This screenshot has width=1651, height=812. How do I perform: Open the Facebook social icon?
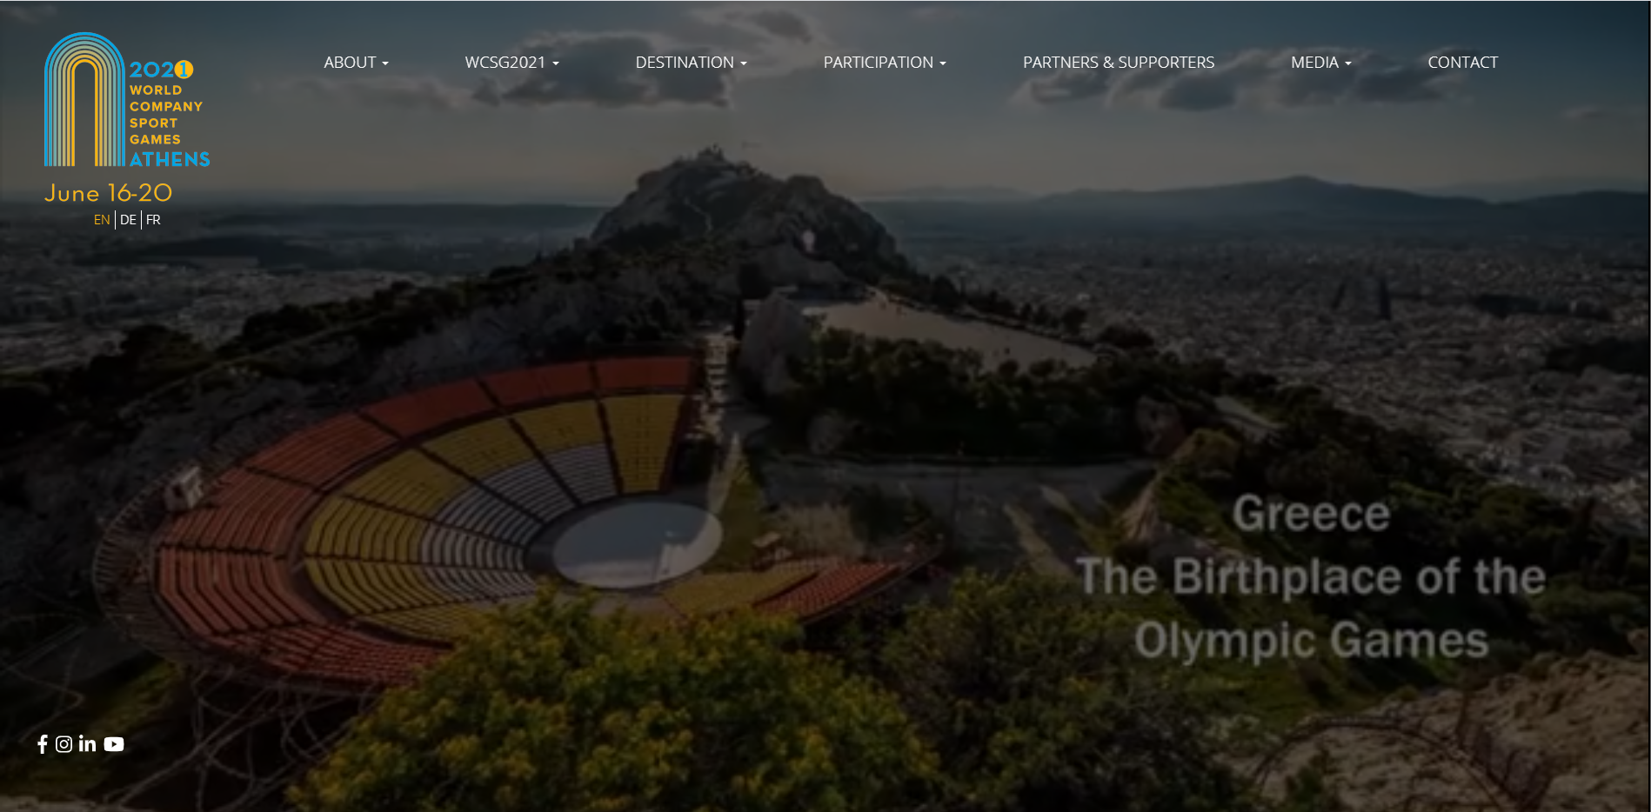tap(42, 744)
